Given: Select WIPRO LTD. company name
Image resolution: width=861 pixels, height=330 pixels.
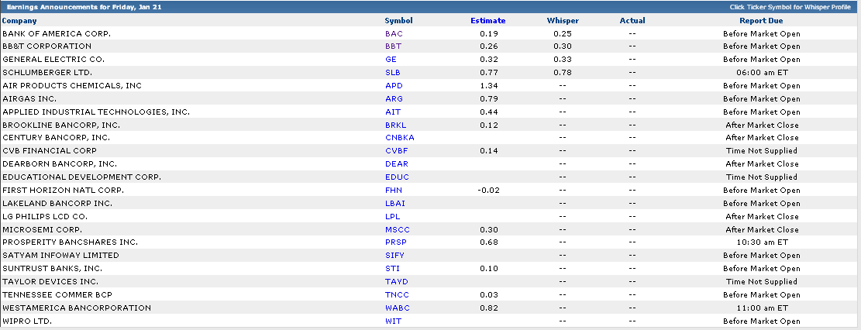Looking at the screenshot, I should (x=27, y=321).
